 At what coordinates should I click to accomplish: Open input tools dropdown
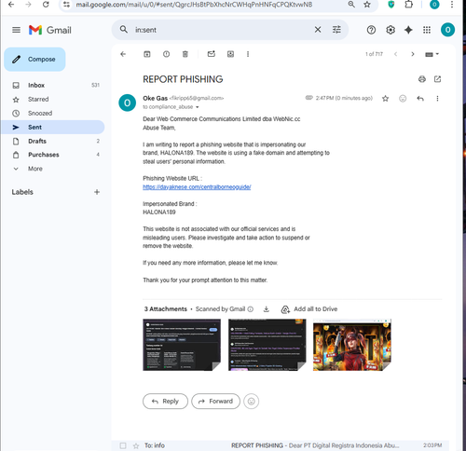[x=432, y=54]
